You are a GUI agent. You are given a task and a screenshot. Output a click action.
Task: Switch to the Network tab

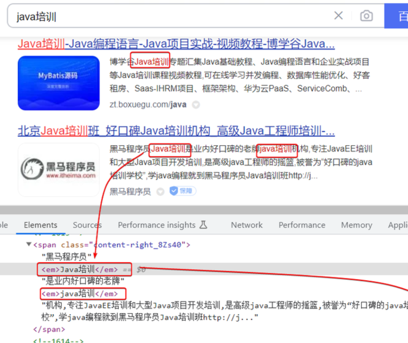(x=247, y=225)
